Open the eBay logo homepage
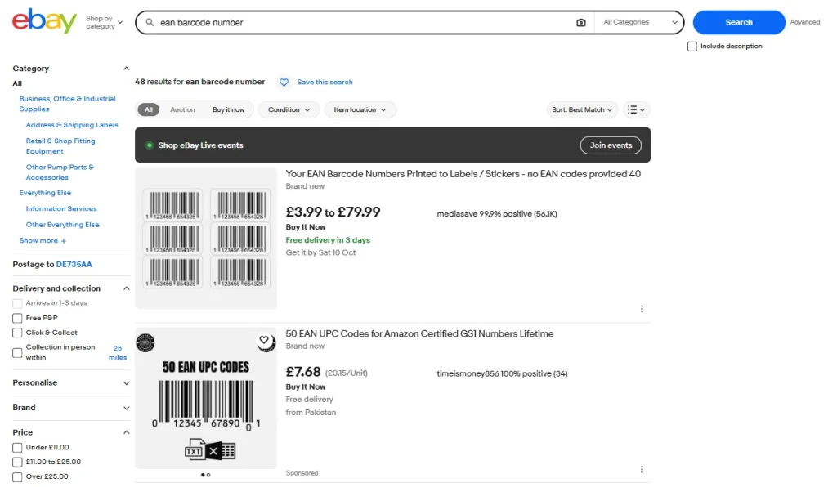837x487 pixels. coord(44,21)
